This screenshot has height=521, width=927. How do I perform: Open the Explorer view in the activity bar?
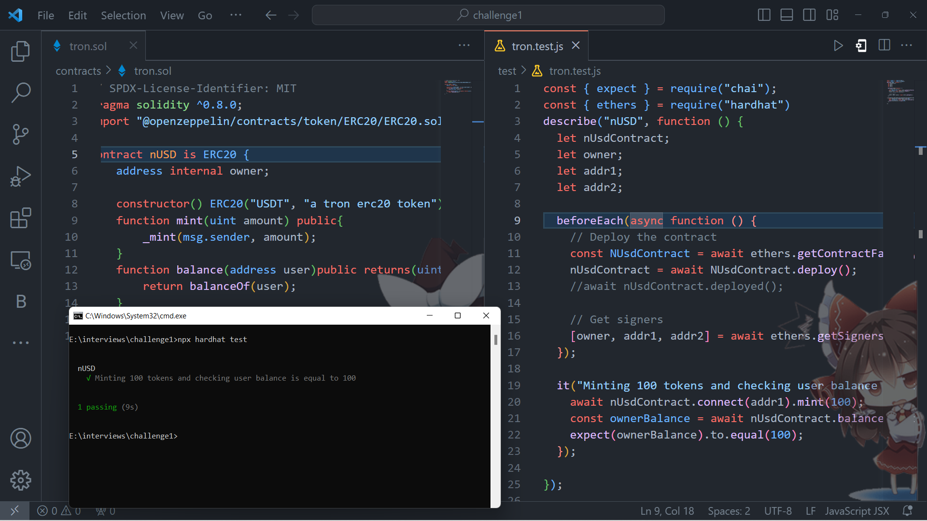(20, 51)
